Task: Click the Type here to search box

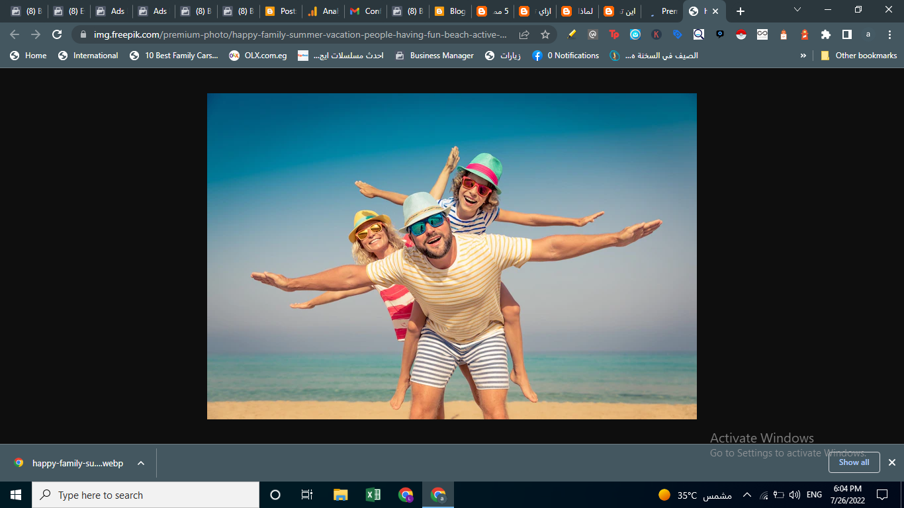Action: point(146,495)
